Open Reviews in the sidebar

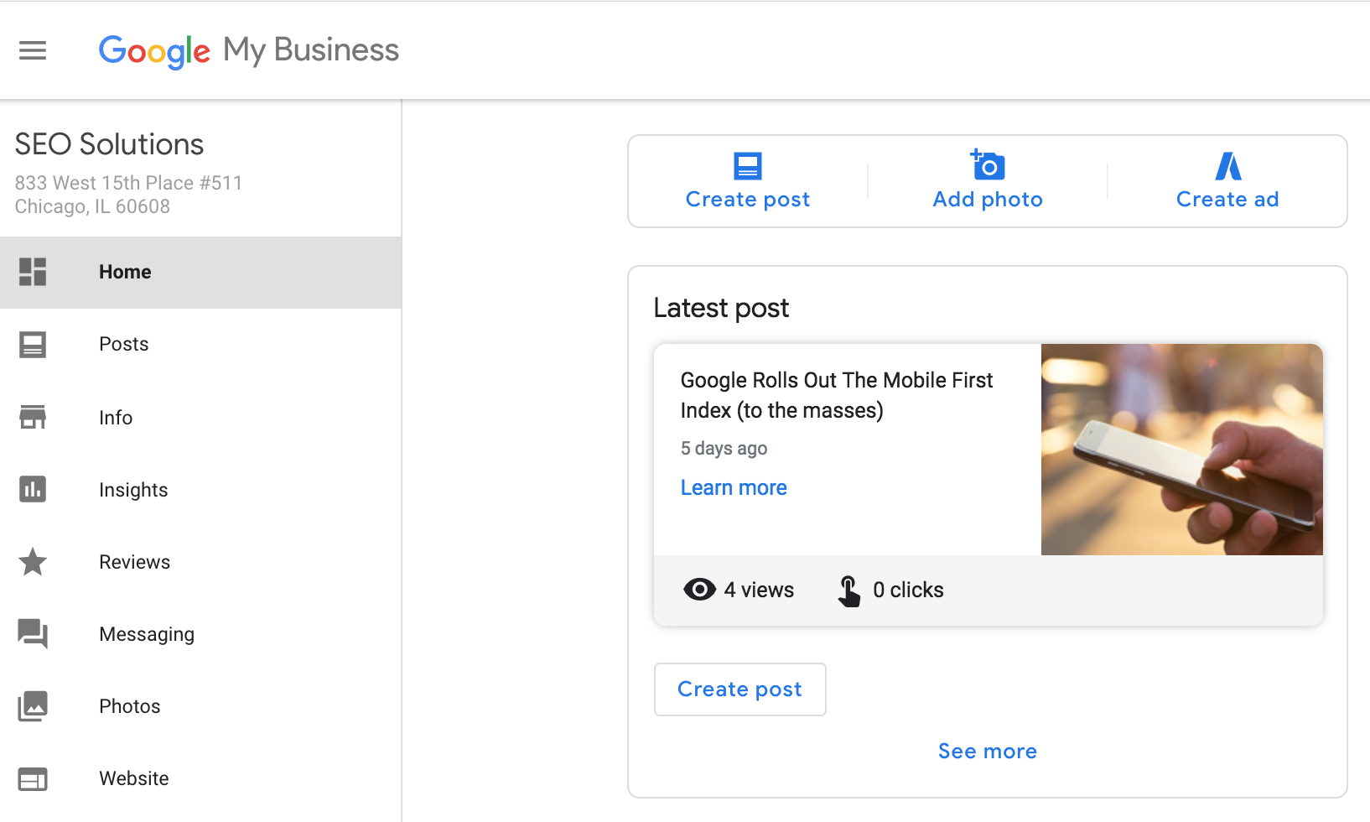tap(200, 562)
